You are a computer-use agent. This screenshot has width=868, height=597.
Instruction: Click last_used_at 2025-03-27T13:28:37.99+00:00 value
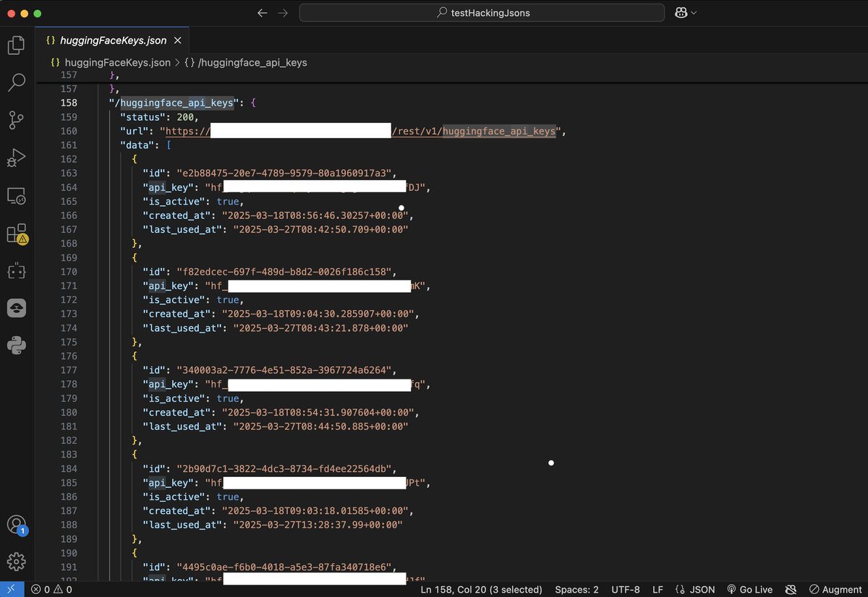[x=318, y=525]
